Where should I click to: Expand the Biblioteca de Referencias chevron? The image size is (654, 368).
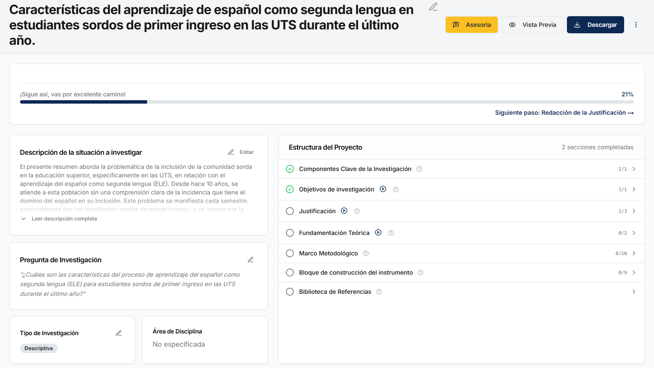634,292
